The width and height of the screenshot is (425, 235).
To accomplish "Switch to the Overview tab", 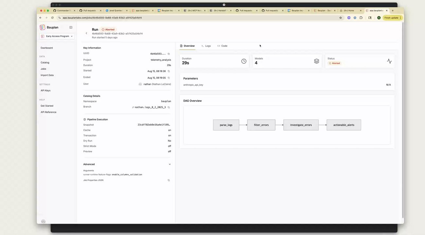I will (187, 46).
